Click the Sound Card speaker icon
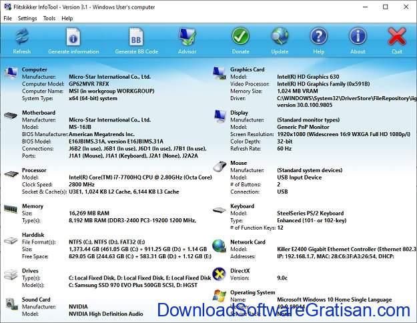This screenshot has height=323, width=417. click(11, 304)
